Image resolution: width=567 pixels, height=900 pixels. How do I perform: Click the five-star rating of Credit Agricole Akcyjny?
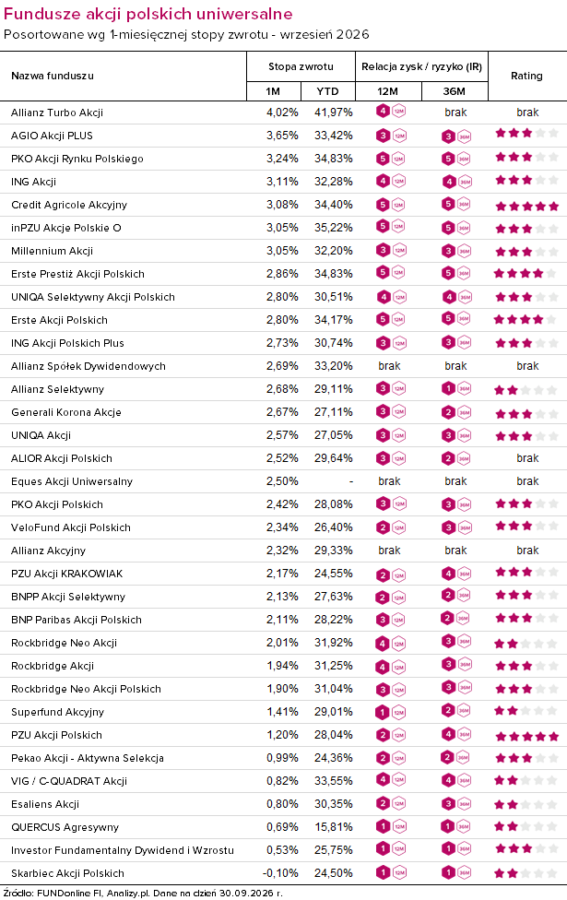526,206
